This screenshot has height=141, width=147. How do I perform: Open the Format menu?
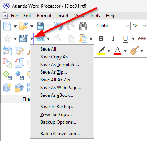tap(44, 16)
